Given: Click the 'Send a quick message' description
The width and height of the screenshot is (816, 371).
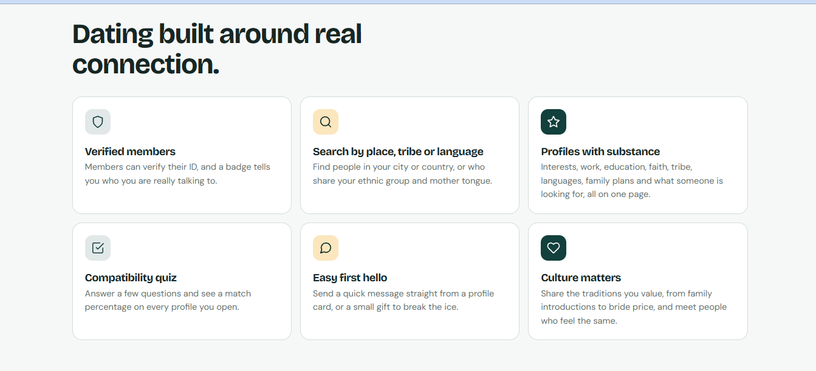Looking at the screenshot, I should coord(403,300).
